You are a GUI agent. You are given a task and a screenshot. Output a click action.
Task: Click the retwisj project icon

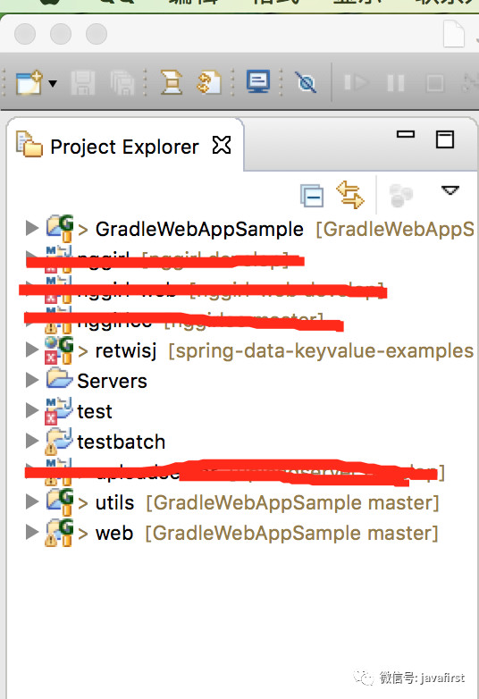click(x=59, y=350)
